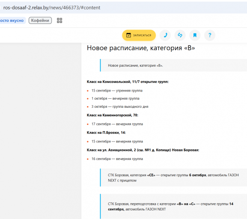Click the СТК Боровая категория «СЕ» note
This screenshot has height=219, width=247.
[x=173, y=178]
